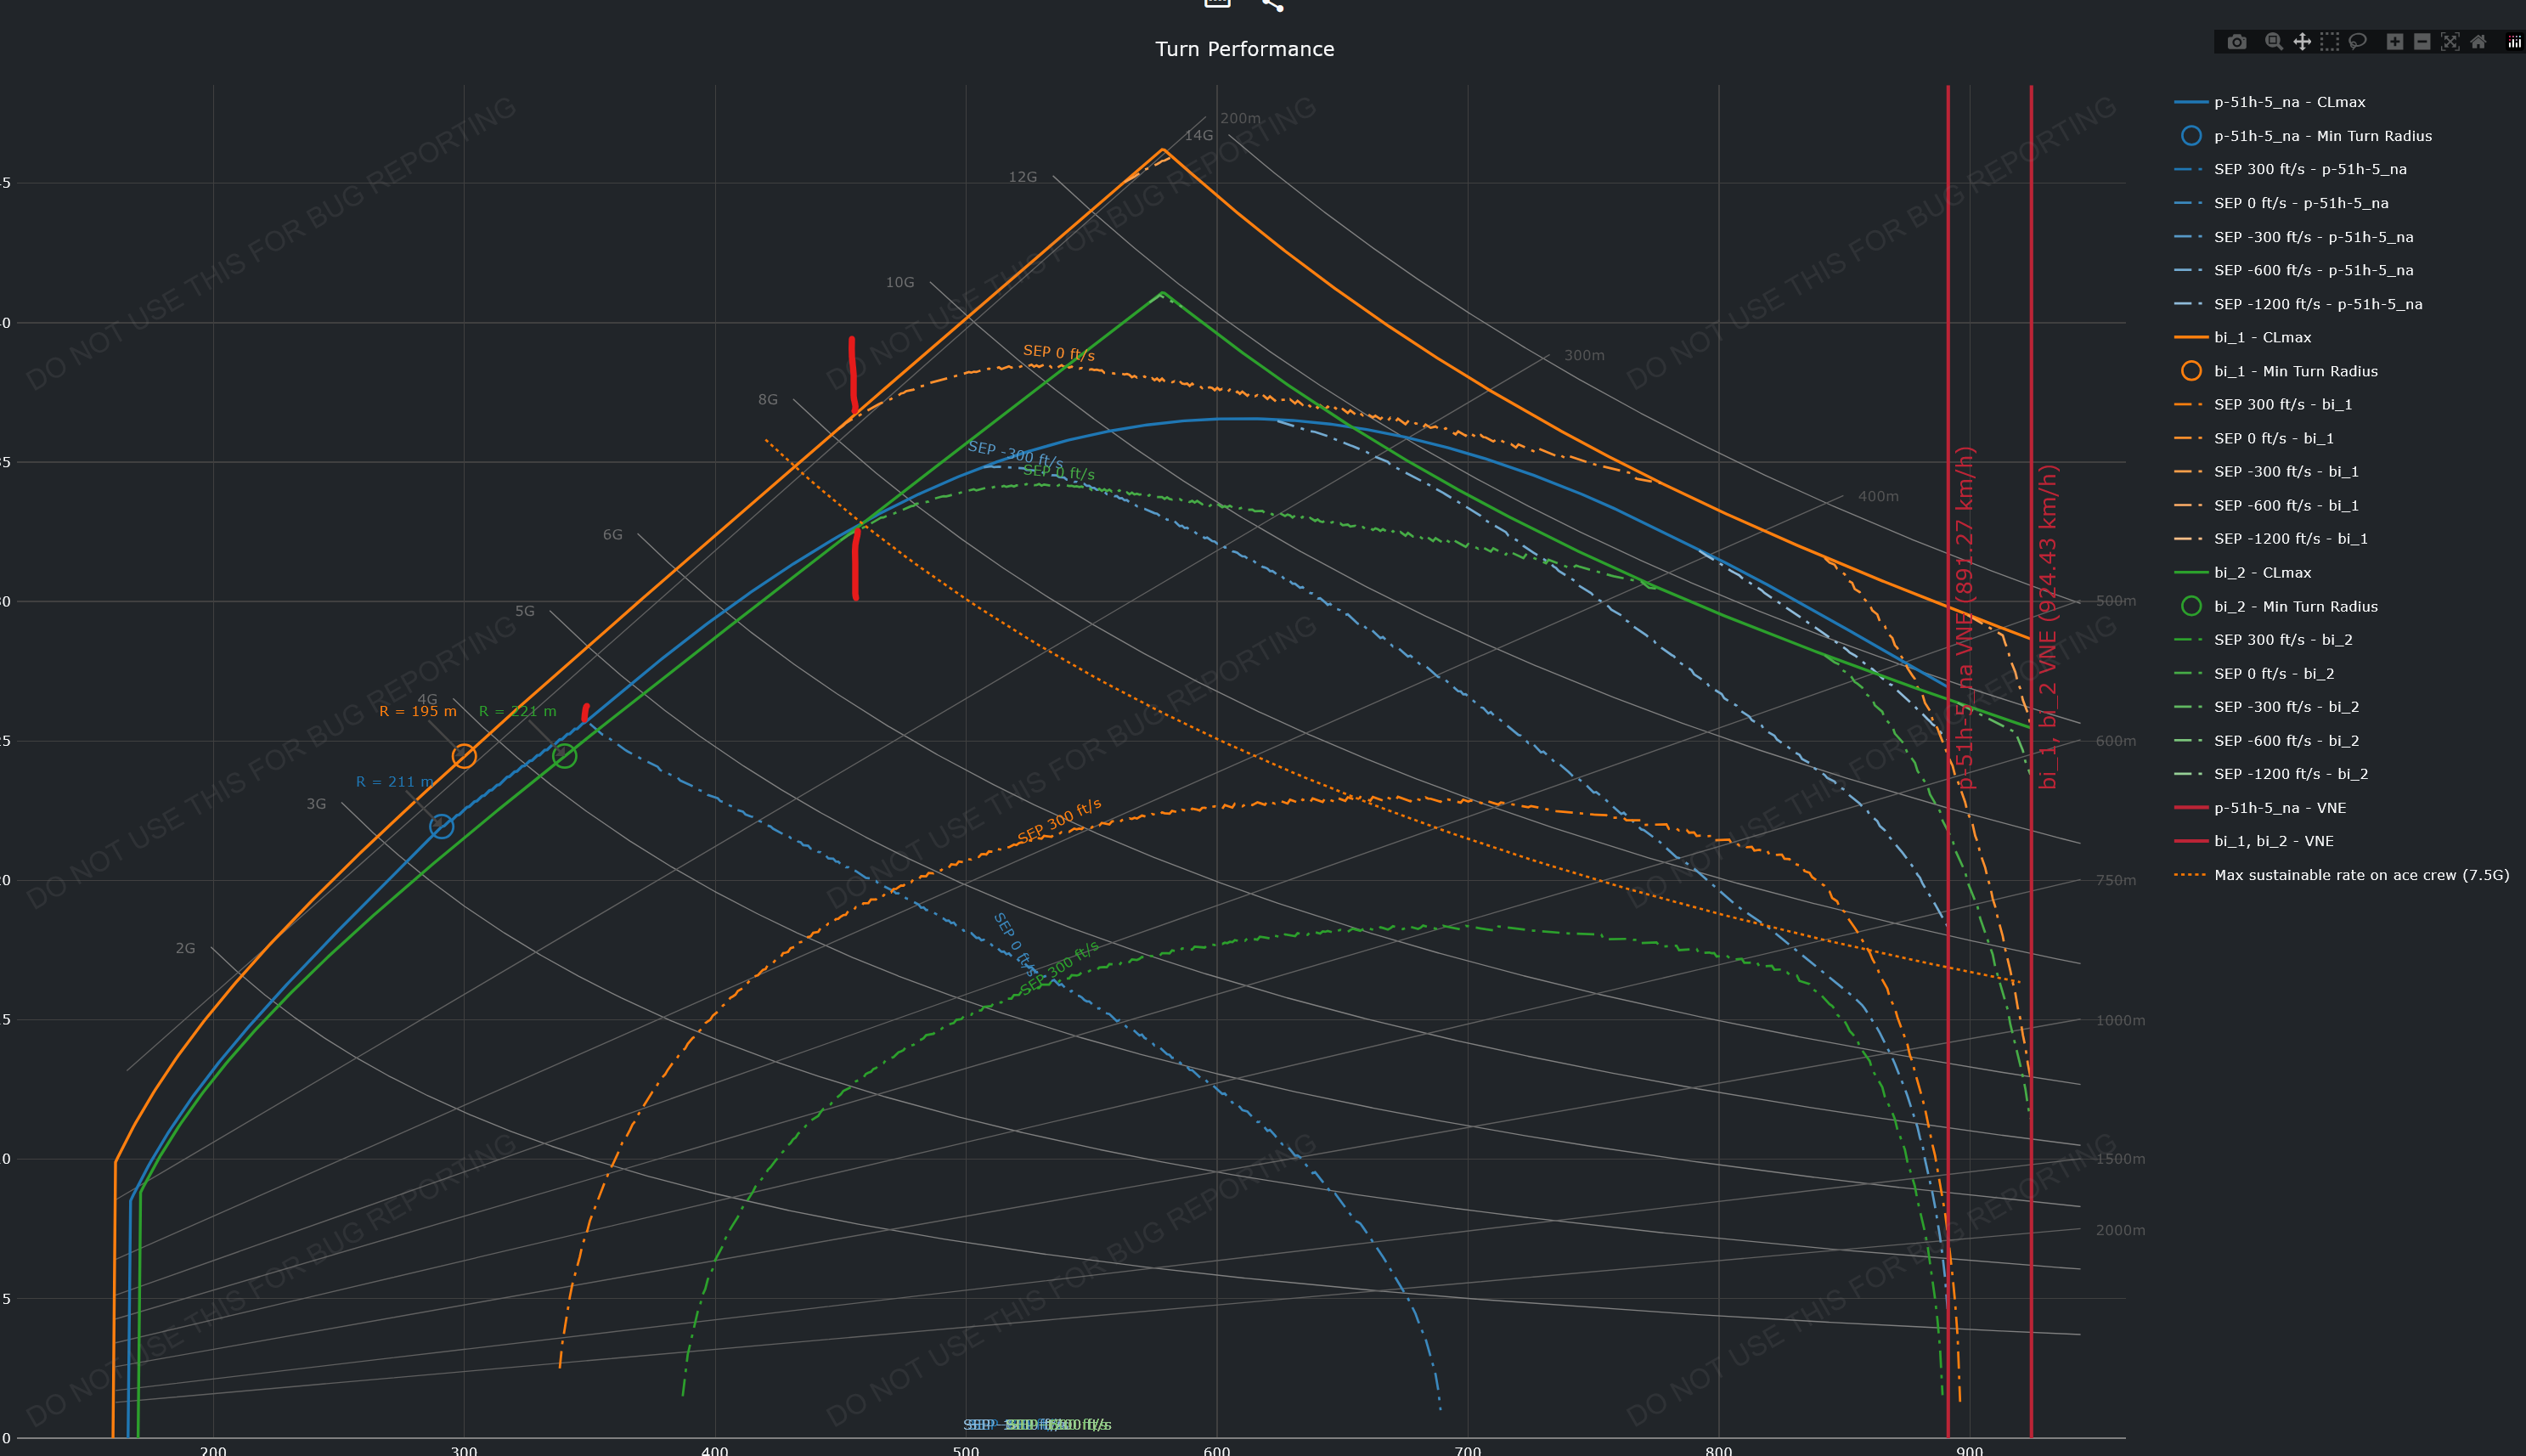Reset axes with the home icon

point(2477,42)
